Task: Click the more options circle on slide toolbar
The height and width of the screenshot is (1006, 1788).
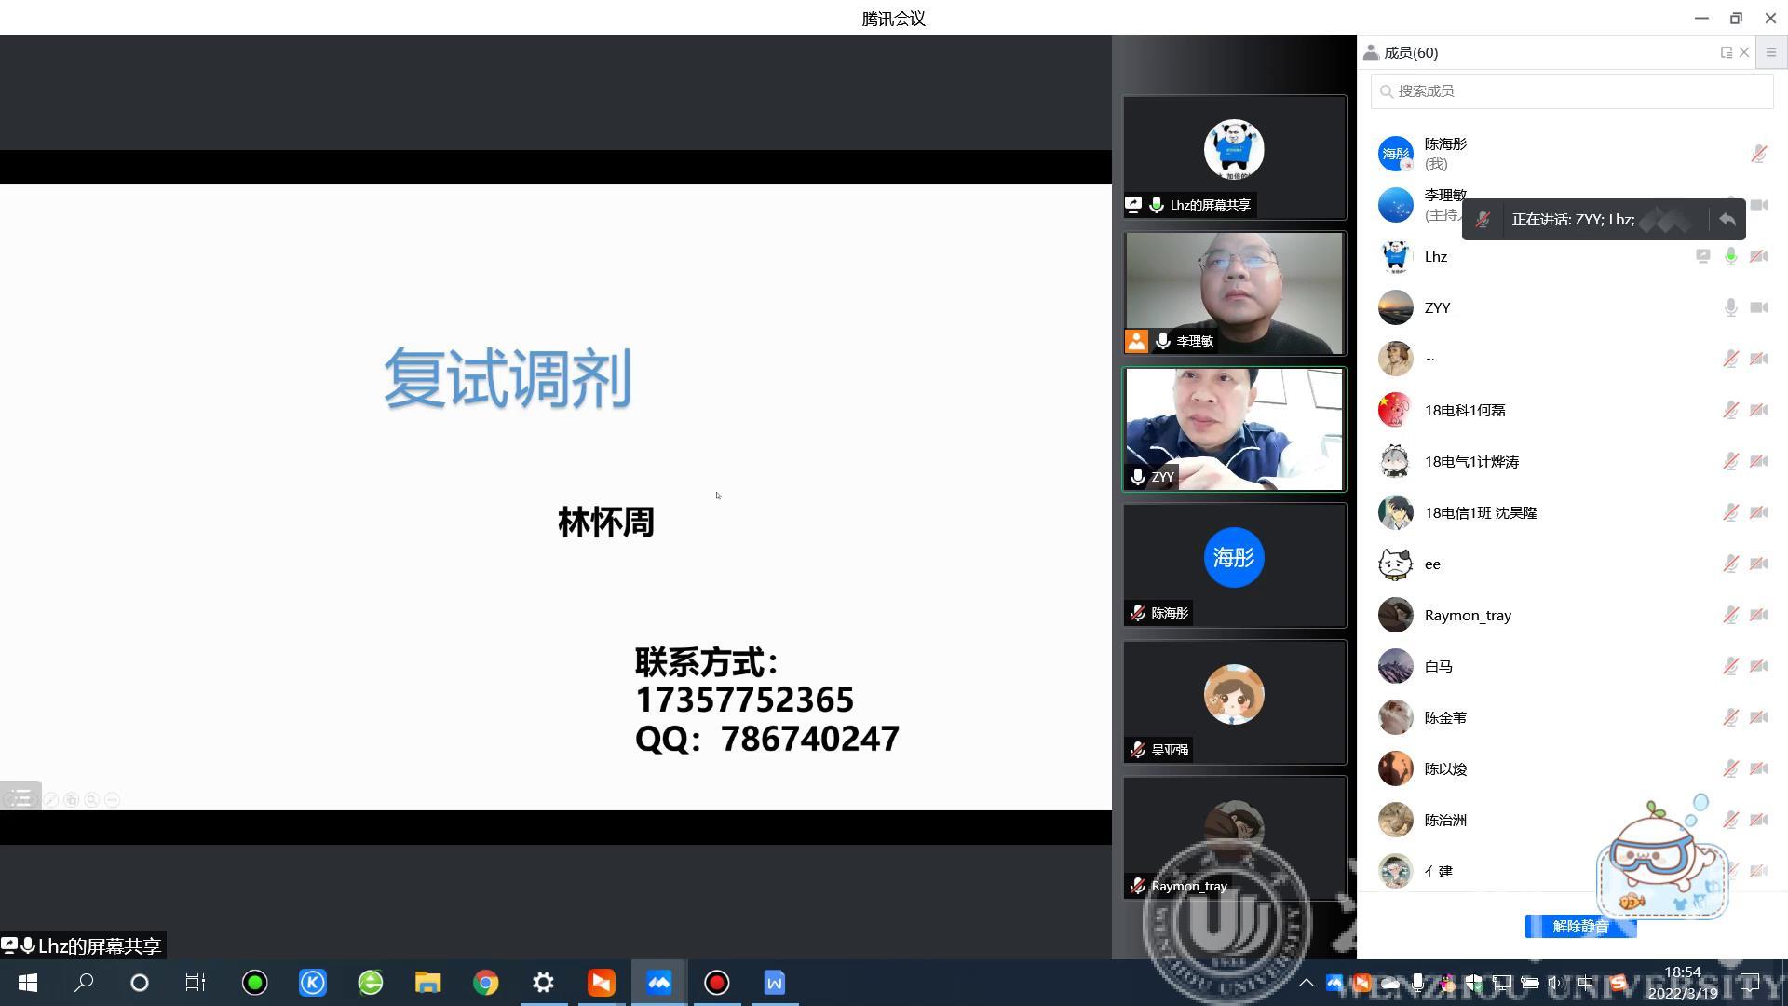Action: click(x=112, y=799)
